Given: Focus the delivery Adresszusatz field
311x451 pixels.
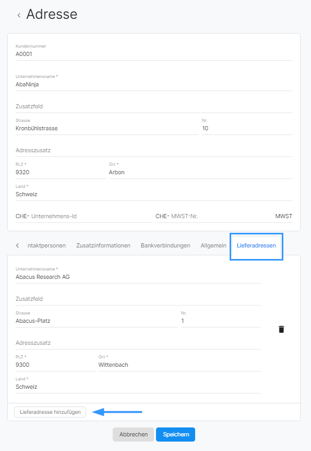Looking at the screenshot, I should tap(138, 343).
